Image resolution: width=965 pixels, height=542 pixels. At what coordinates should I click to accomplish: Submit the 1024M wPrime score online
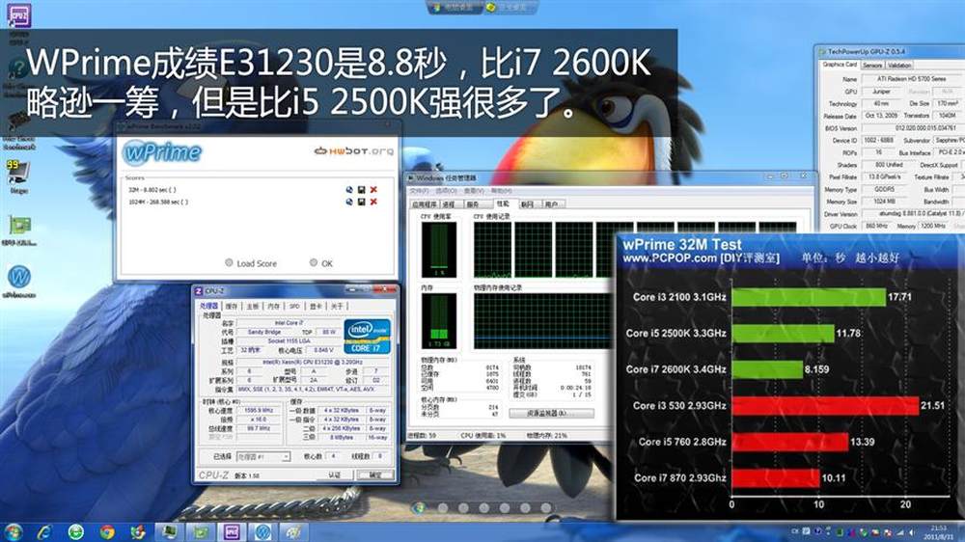[349, 202]
